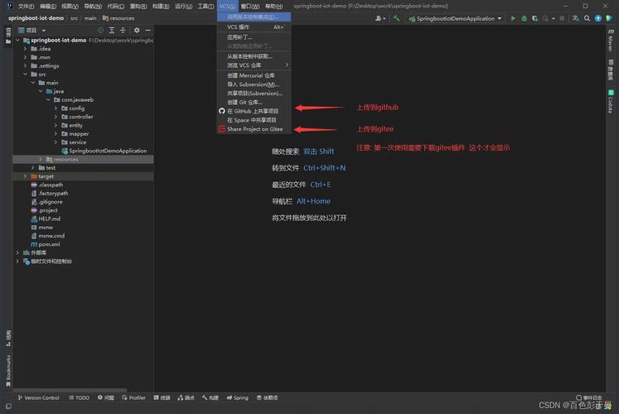The height and width of the screenshot is (414, 619).
Task: Collapse all nodes in project tree
Action: point(123,30)
